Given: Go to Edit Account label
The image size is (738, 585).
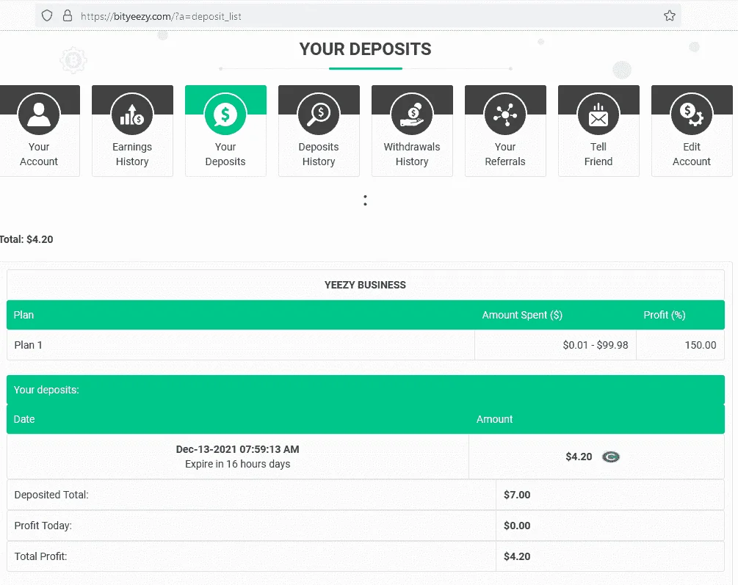Looking at the screenshot, I should (x=692, y=154).
